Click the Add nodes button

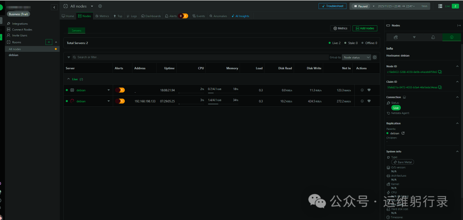[365, 28]
